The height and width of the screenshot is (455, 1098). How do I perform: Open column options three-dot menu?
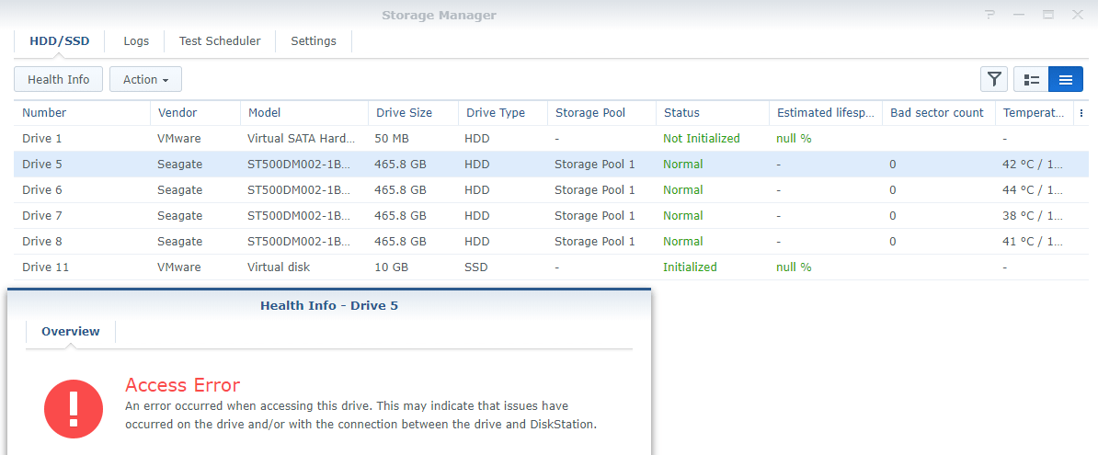[1081, 113]
